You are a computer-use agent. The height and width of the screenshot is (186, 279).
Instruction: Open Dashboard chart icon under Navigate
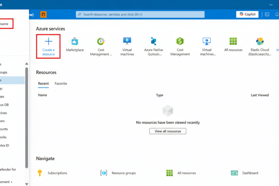coord(235,173)
